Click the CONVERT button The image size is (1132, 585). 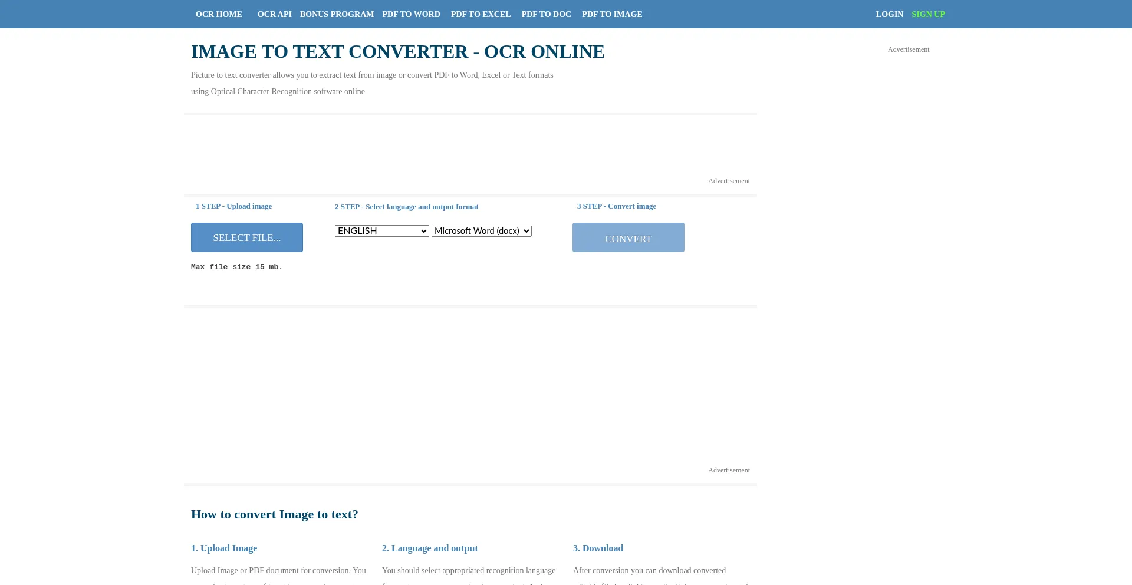click(628, 237)
